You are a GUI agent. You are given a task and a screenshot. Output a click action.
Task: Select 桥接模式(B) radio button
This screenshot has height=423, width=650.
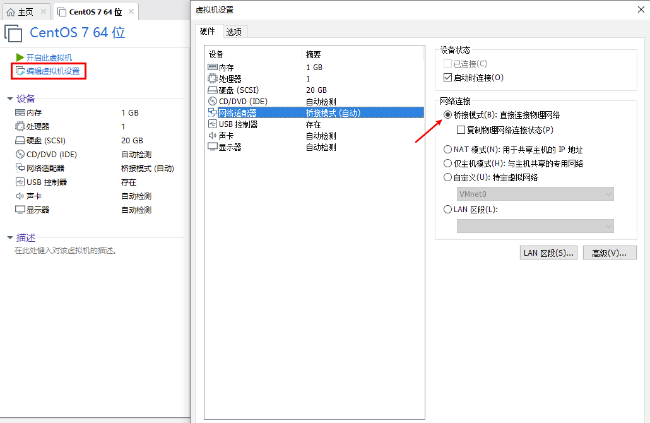(447, 115)
